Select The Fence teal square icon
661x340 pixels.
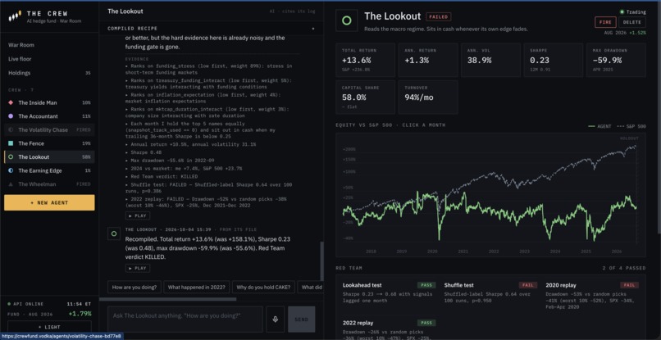11,143
